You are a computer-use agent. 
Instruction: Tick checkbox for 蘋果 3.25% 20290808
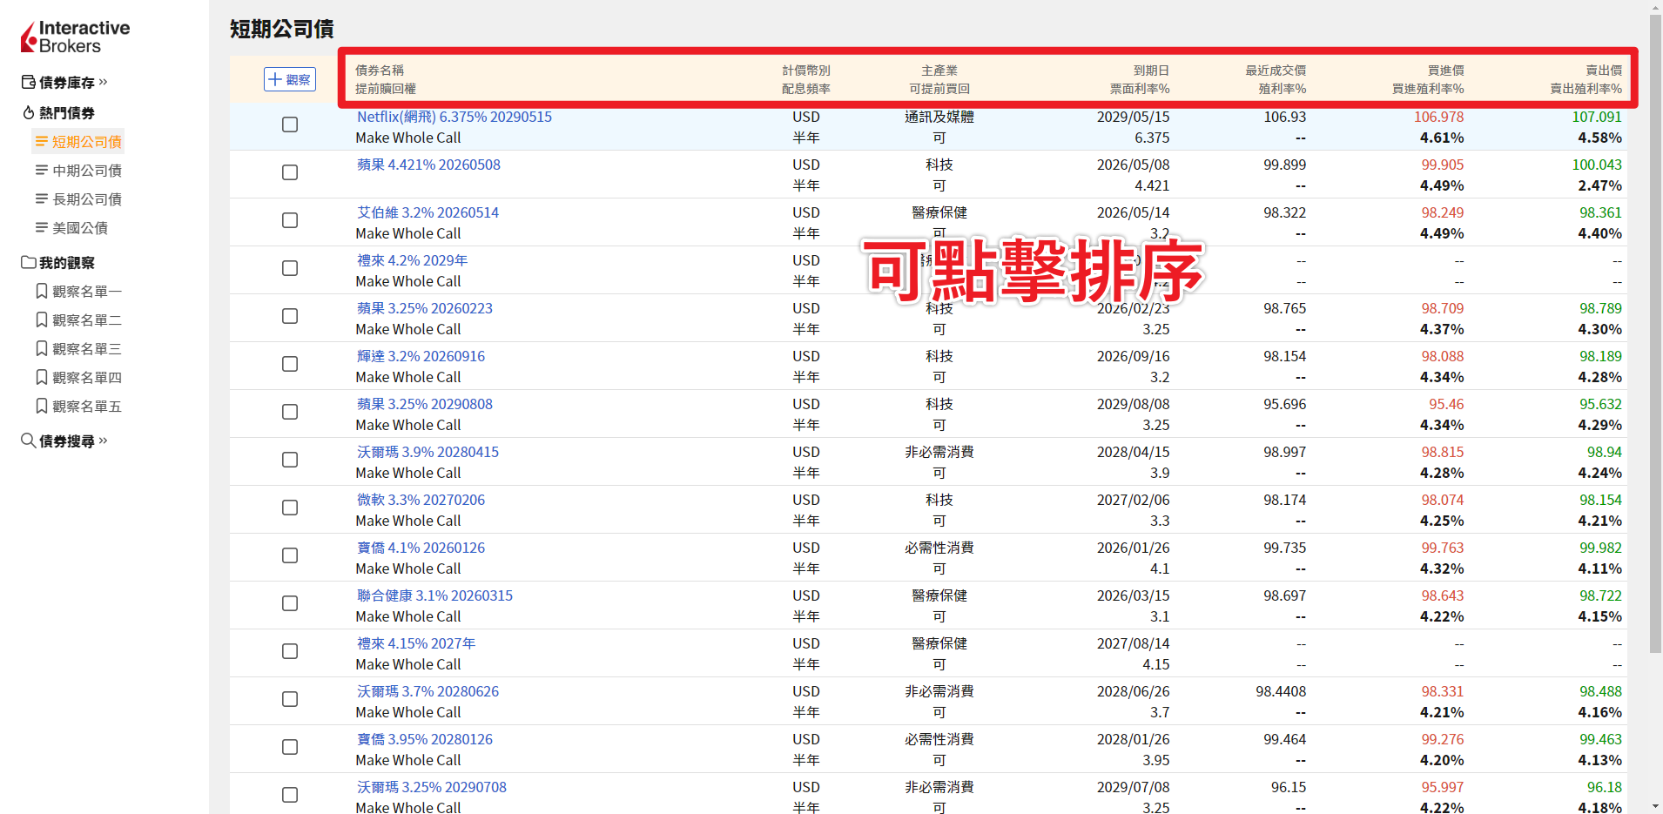pyautogui.click(x=290, y=412)
